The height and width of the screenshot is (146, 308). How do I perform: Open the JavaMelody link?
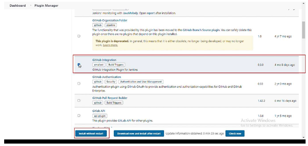[131, 13]
